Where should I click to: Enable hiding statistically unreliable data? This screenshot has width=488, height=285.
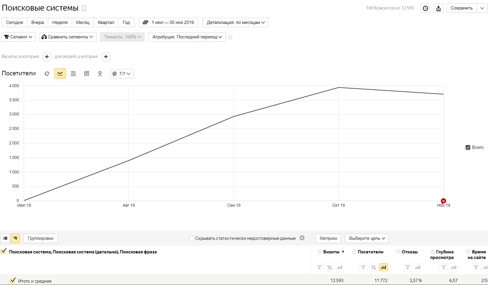[192, 238]
